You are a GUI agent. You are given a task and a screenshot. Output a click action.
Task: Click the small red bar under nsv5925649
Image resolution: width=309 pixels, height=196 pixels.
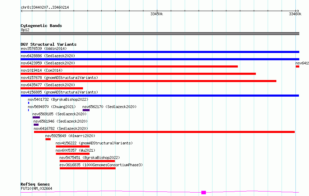[x=48, y=139]
